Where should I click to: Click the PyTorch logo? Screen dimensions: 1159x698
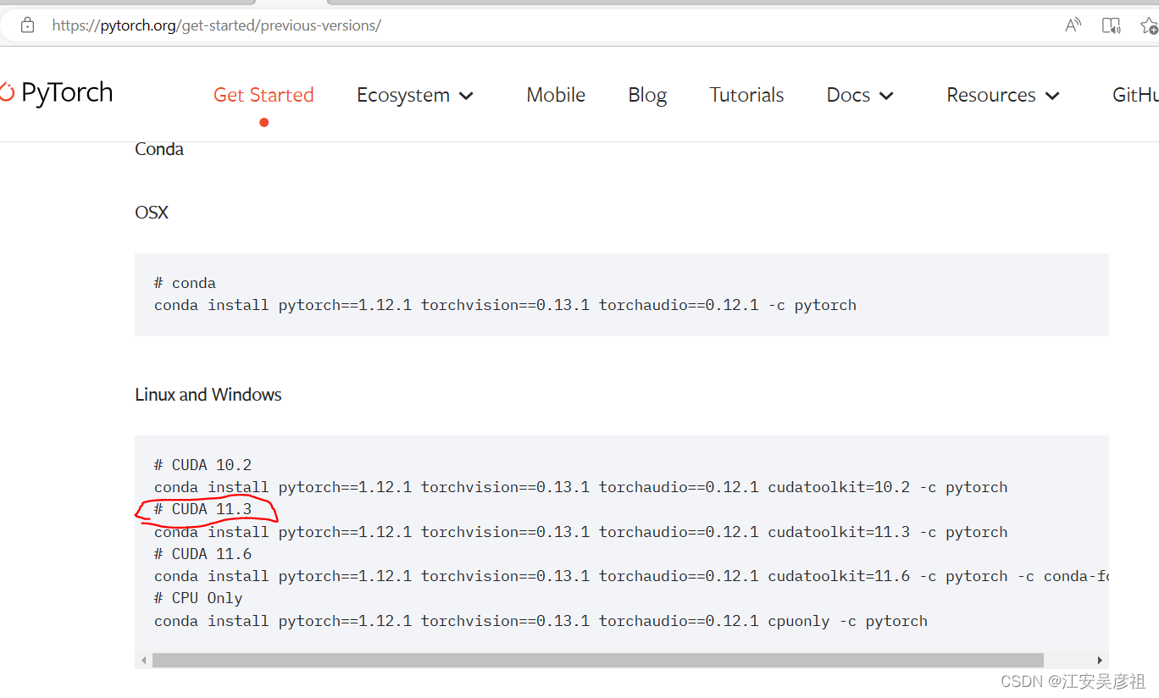point(56,92)
